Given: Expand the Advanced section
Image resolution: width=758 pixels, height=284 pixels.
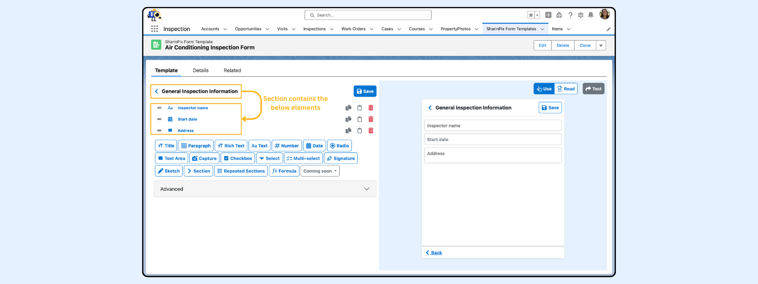Looking at the screenshot, I should click(x=265, y=189).
